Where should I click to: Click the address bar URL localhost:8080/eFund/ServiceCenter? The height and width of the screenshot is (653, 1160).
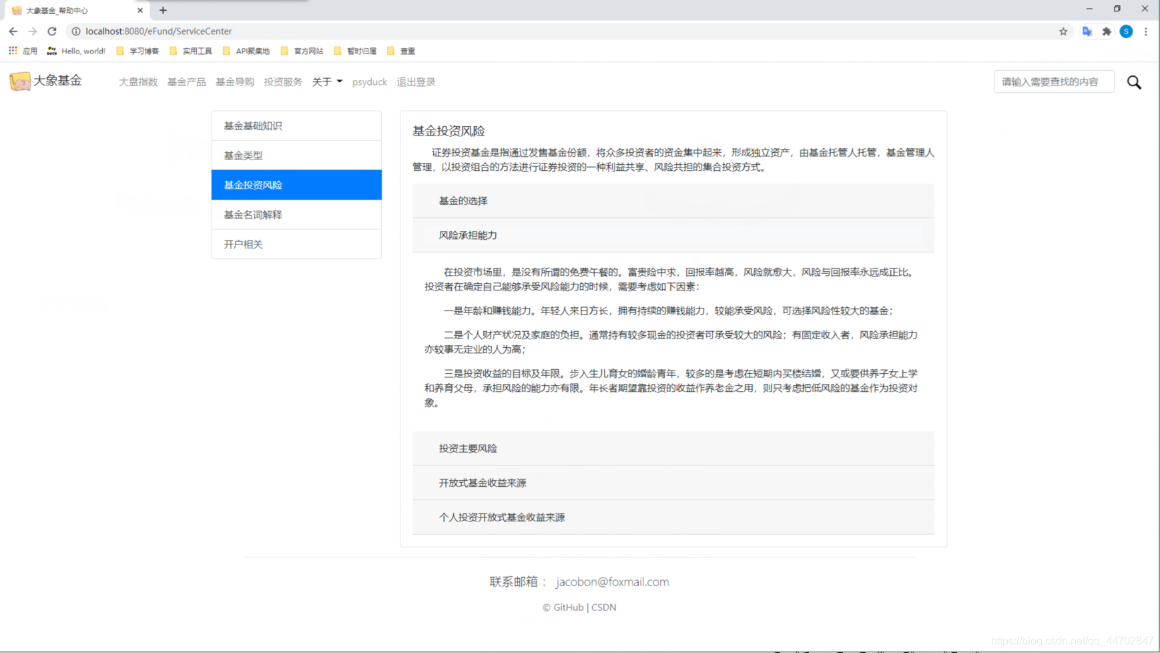pyautogui.click(x=159, y=31)
